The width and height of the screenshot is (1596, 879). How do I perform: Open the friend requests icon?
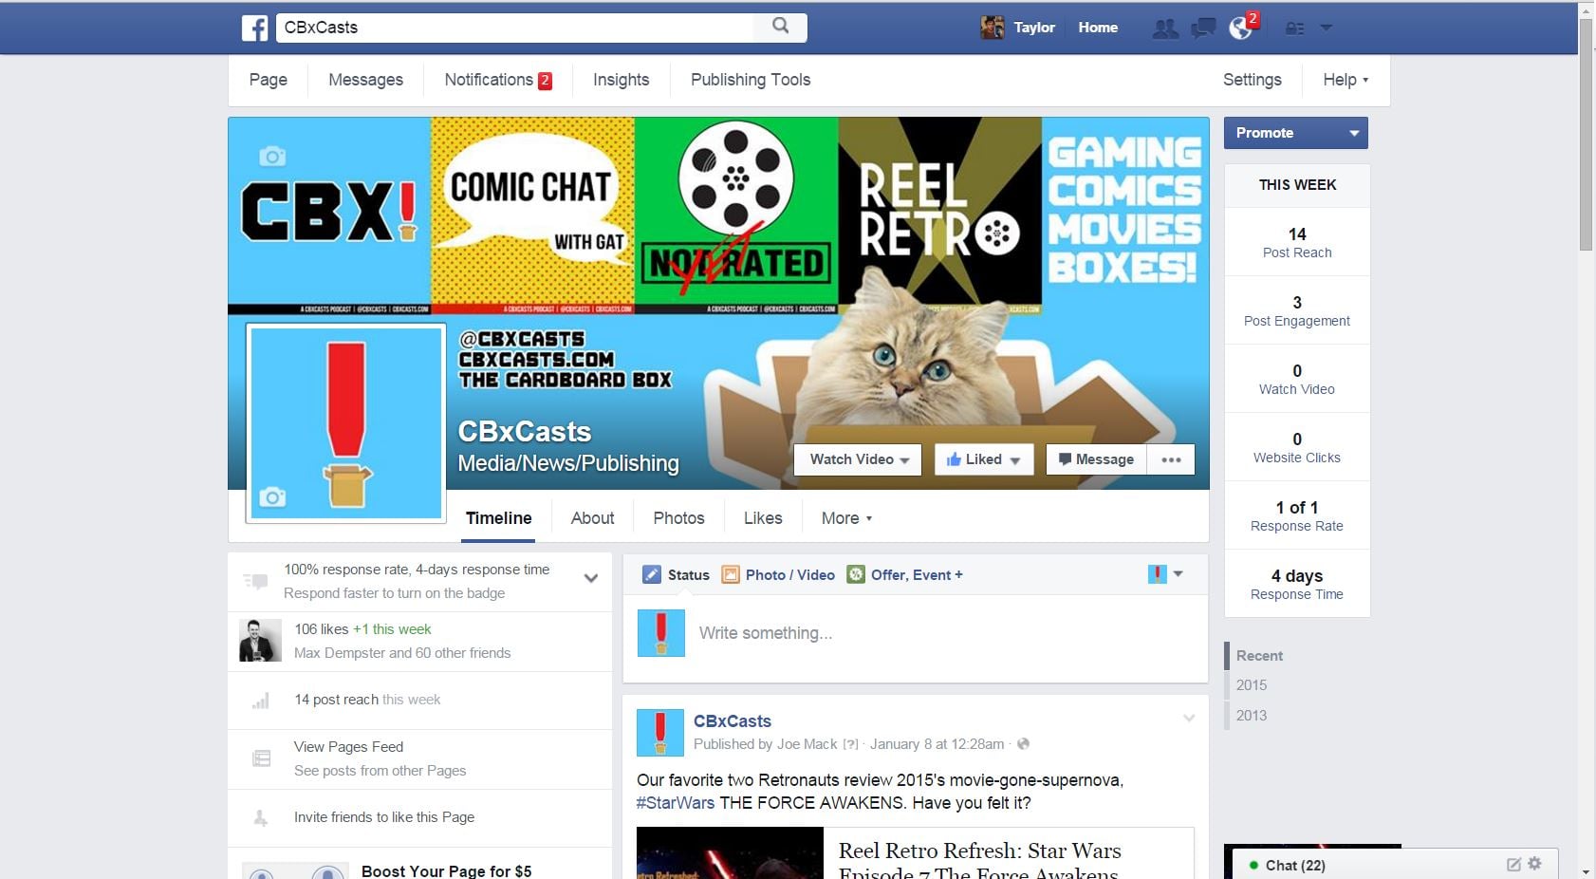click(1165, 28)
